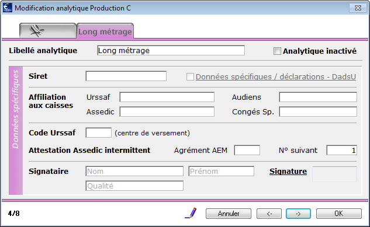Confirm with the OK button
Viewport: 370px width, 227px height.
click(339, 214)
